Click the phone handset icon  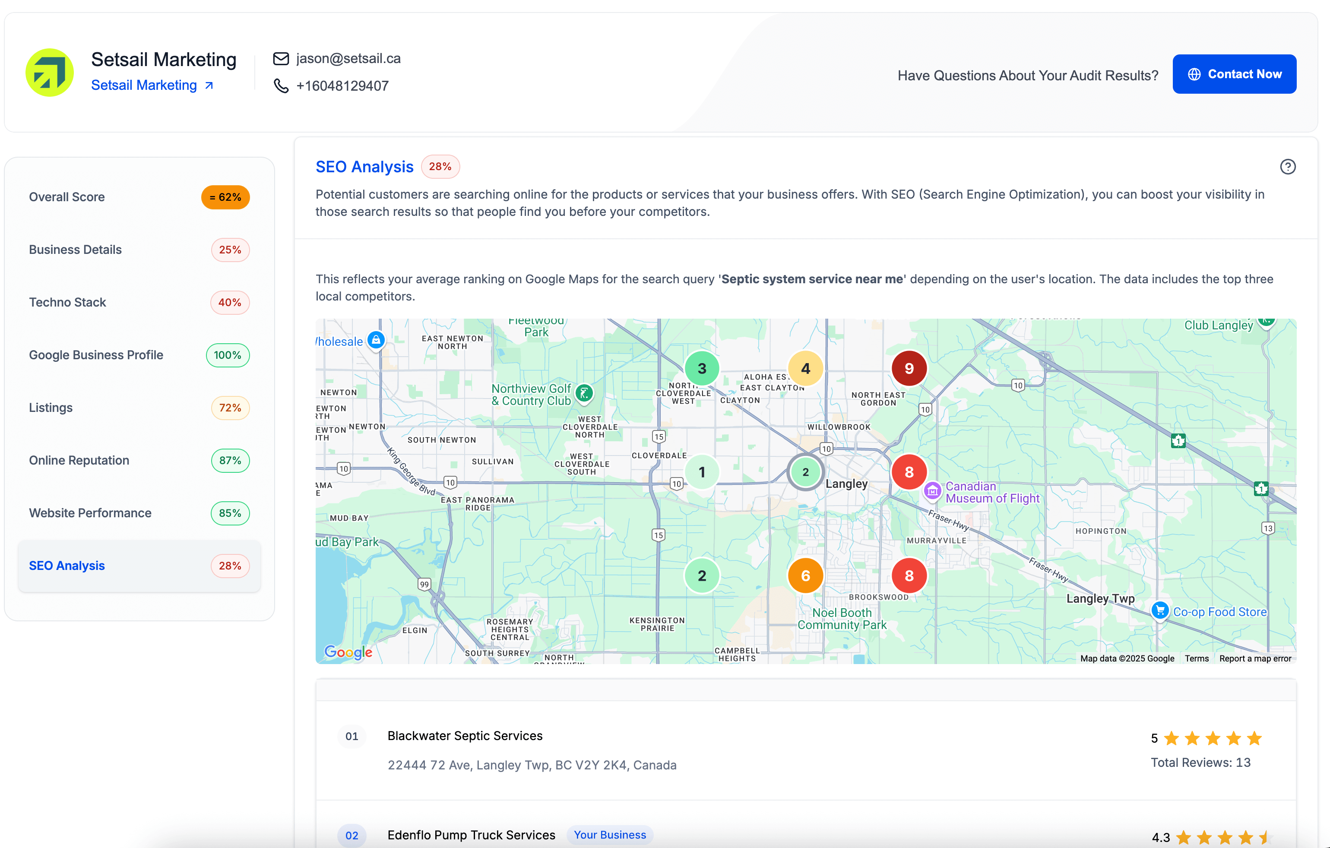281,85
